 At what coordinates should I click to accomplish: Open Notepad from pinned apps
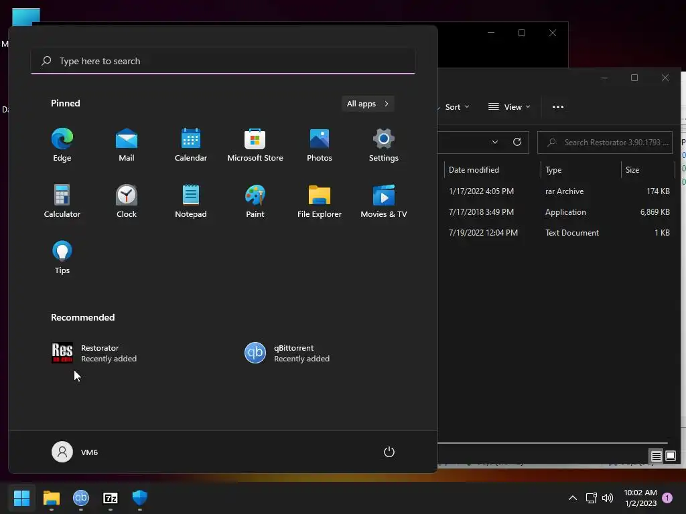click(x=191, y=201)
